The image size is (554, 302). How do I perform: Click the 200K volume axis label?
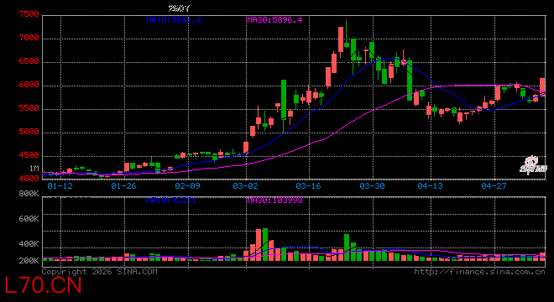pos(29,261)
